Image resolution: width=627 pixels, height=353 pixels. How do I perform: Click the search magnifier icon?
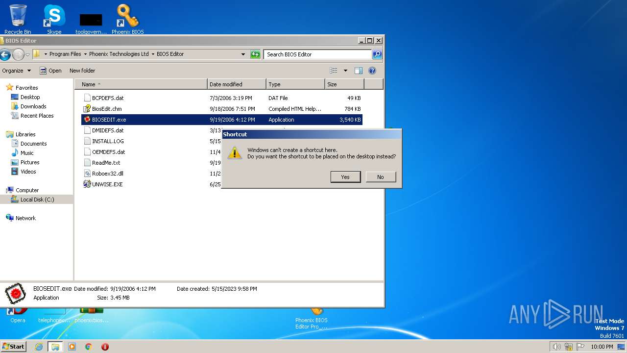[x=377, y=54]
